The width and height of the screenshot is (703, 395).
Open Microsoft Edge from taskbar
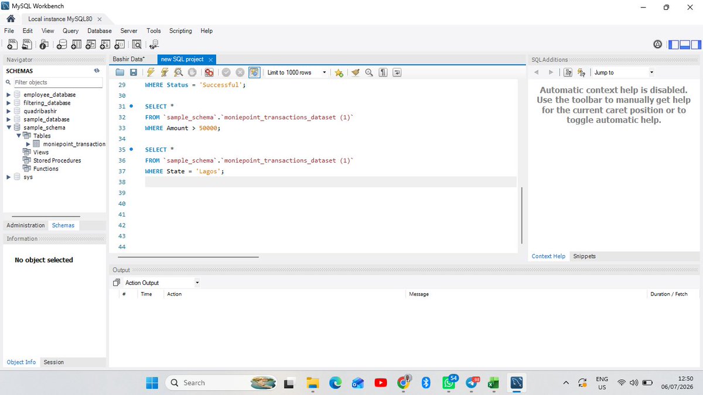click(335, 383)
